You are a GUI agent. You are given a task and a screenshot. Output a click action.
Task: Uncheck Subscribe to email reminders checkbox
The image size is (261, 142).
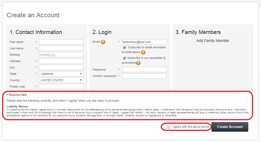(x=125, y=48)
